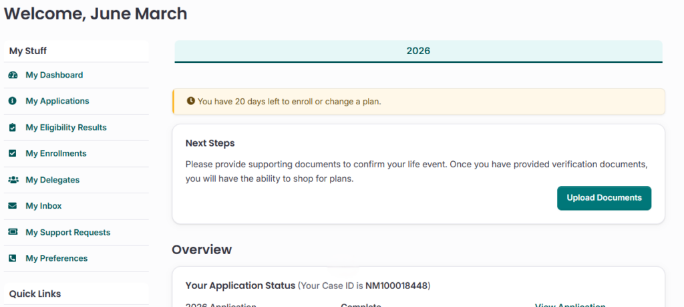Open the My Dashboard text link
The height and width of the screenshot is (307, 684).
(x=54, y=75)
